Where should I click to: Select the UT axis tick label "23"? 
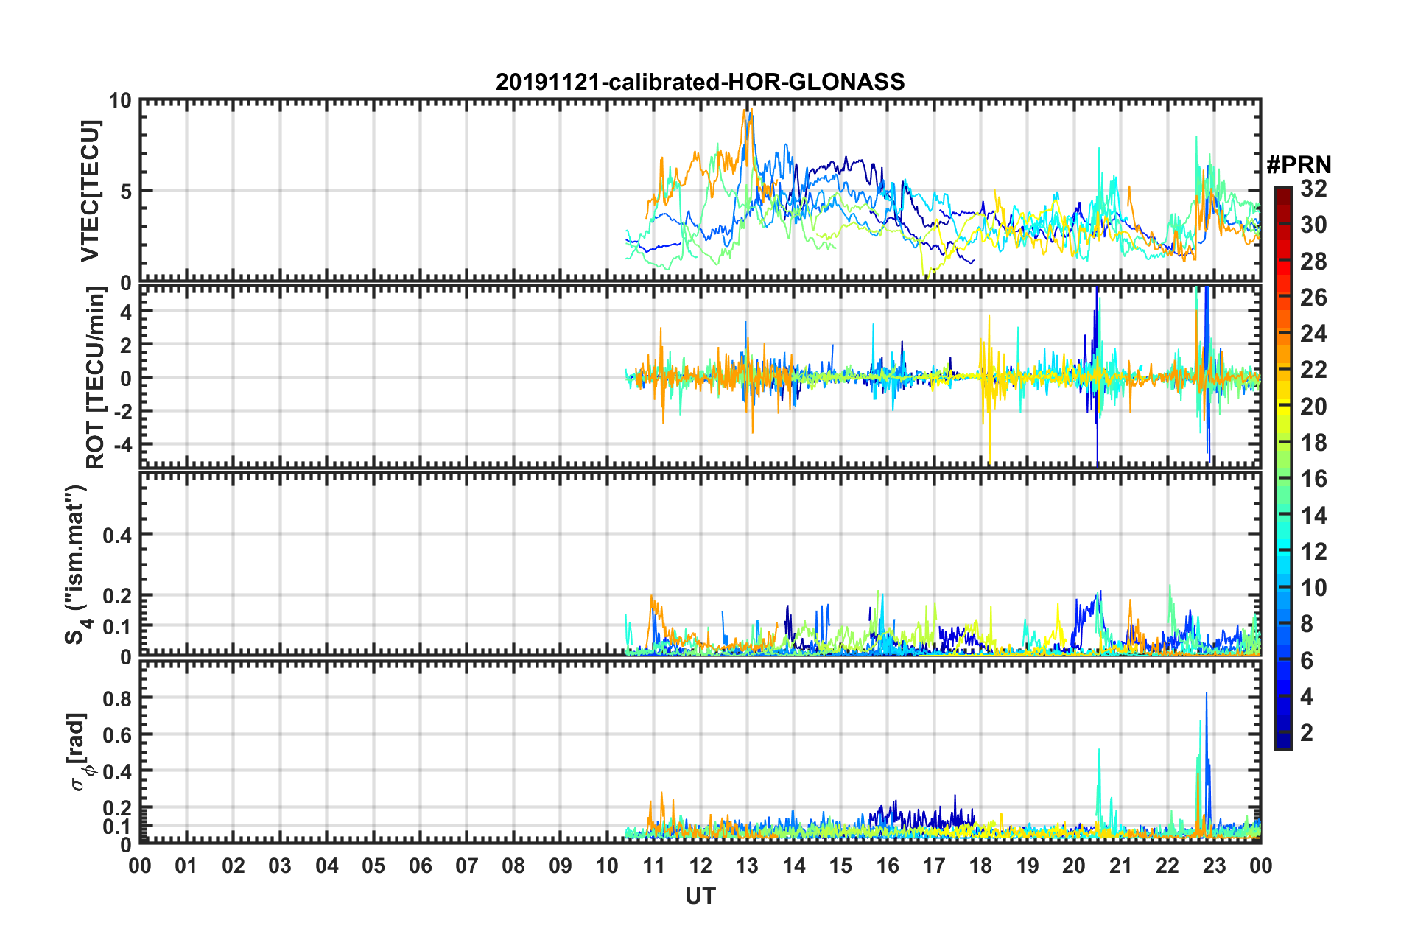pyautogui.click(x=1214, y=865)
